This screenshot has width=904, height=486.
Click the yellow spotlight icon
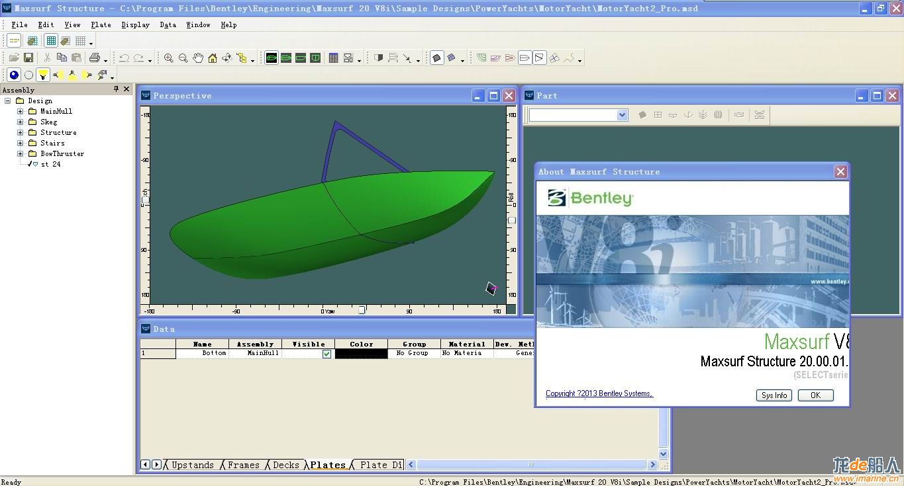pyautogui.click(x=43, y=75)
